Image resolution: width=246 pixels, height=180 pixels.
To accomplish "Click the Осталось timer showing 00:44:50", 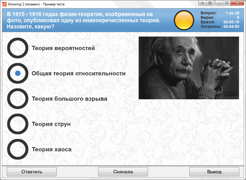I will (220, 26).
